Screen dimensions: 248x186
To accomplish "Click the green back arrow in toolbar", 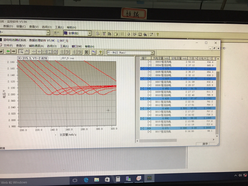I will click(8, 51).
